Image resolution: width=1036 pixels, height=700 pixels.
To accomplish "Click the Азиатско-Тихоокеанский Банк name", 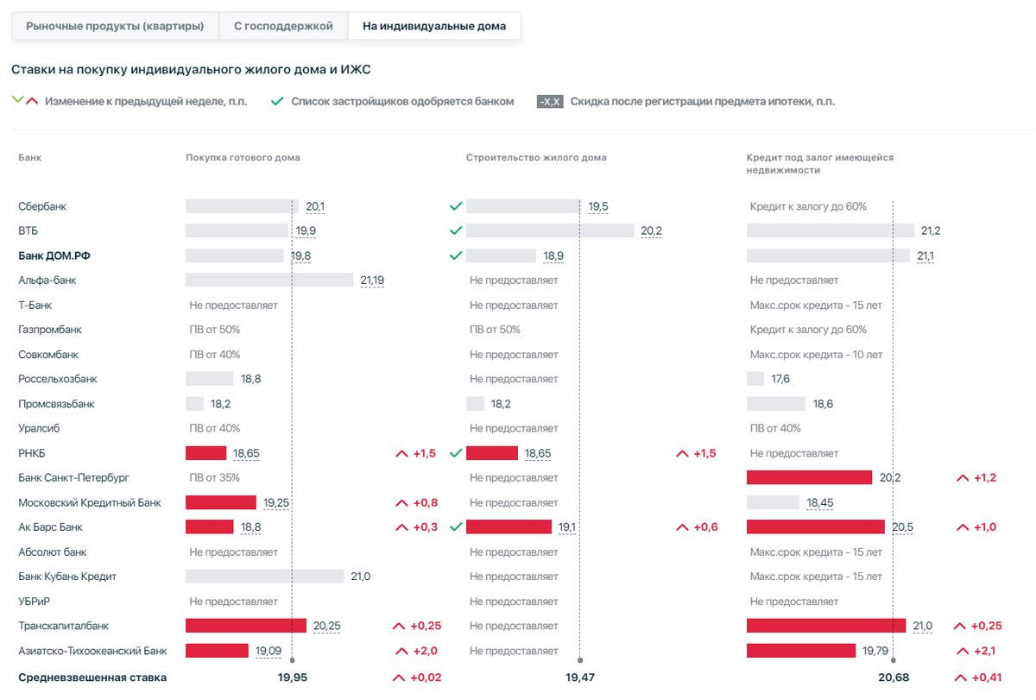I will pyautogui.click(x=92, y=651).
